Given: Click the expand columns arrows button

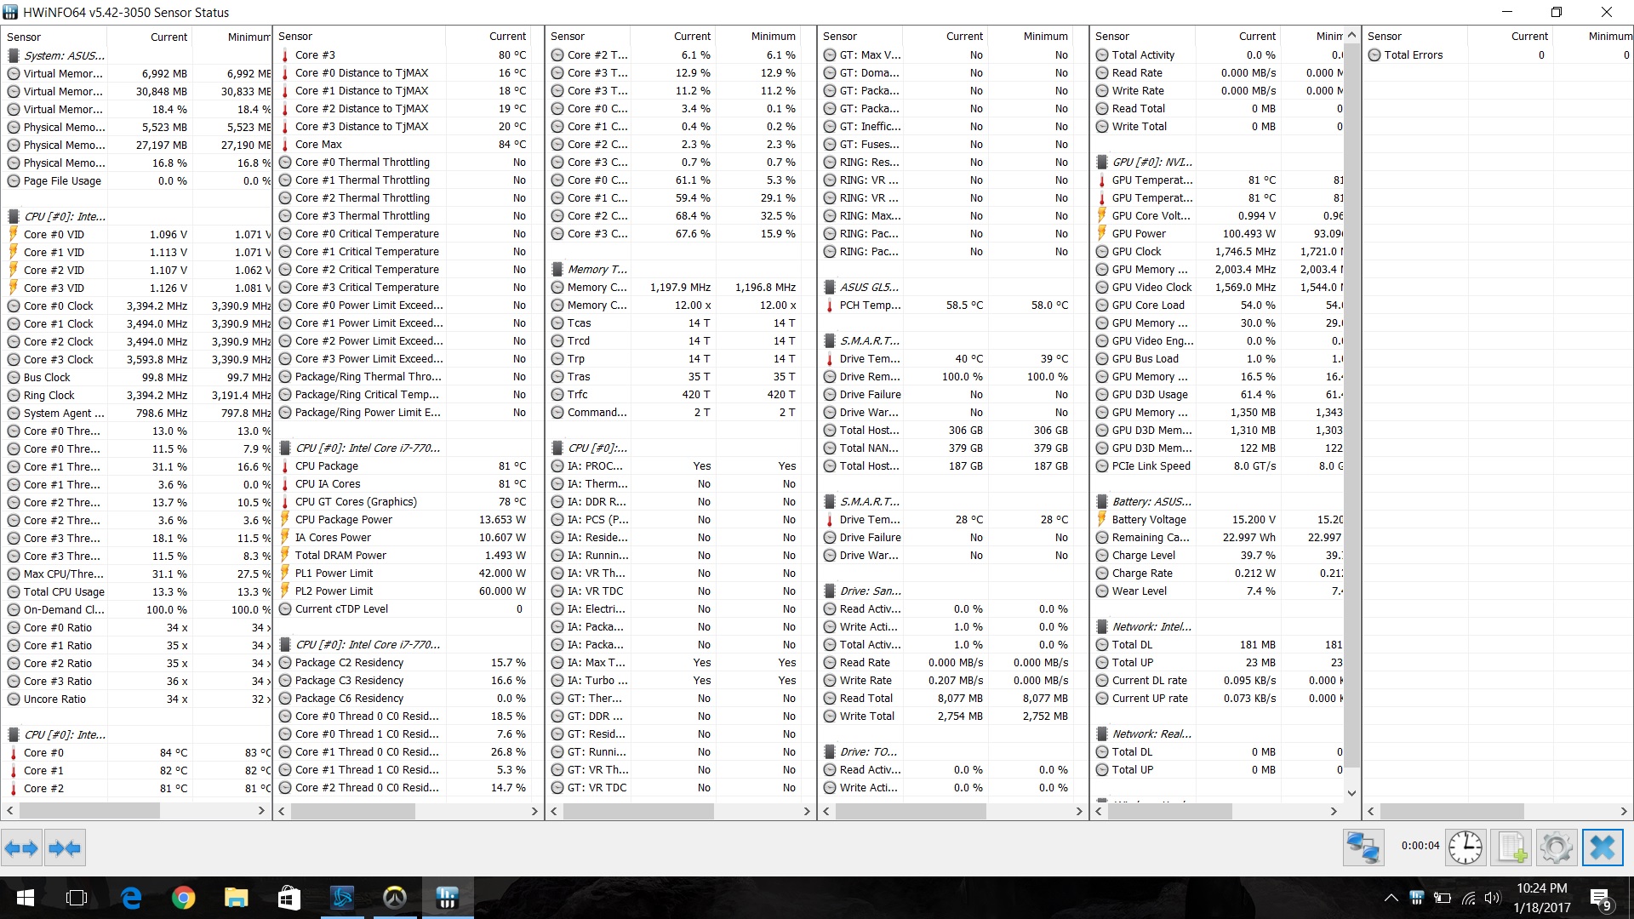Looking at the screenshot, I should pyautogui.click(x=21, y=848).
